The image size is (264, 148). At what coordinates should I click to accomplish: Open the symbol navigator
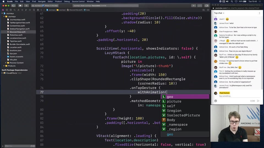11,10
